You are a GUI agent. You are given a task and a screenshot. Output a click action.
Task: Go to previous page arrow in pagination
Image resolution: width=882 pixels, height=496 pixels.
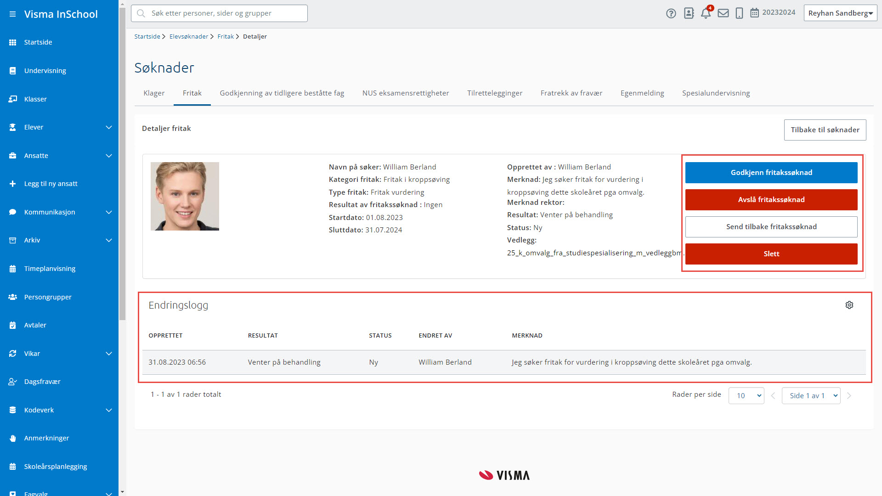point(773,396)
